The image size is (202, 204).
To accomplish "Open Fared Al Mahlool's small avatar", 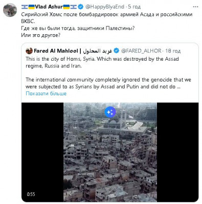I will 29,51.
